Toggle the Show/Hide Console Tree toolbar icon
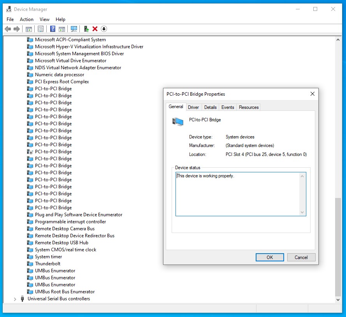 (29, 29)
